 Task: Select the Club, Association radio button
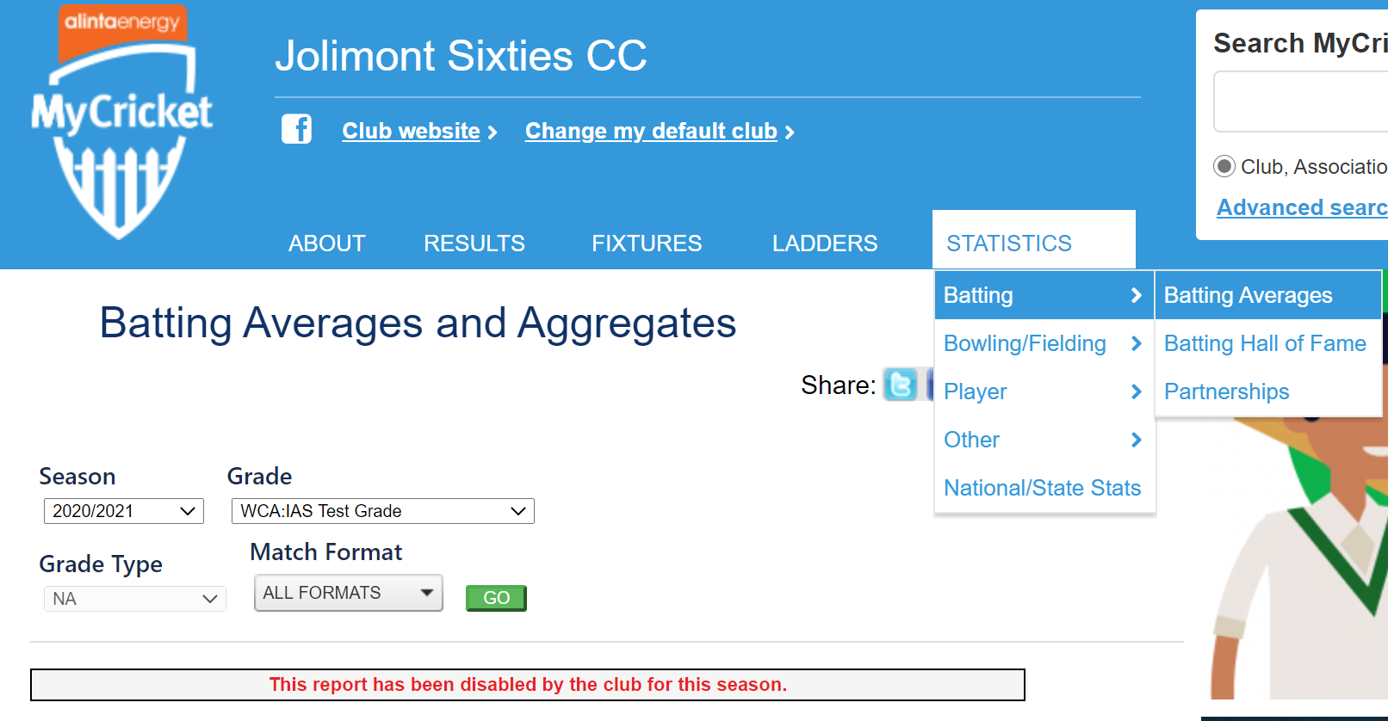point(1224,166)
